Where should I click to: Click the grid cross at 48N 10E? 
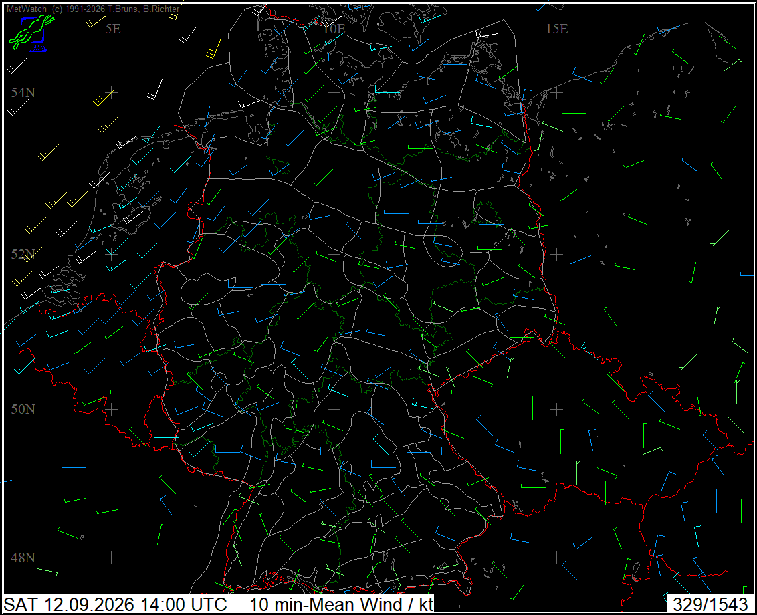334,558
